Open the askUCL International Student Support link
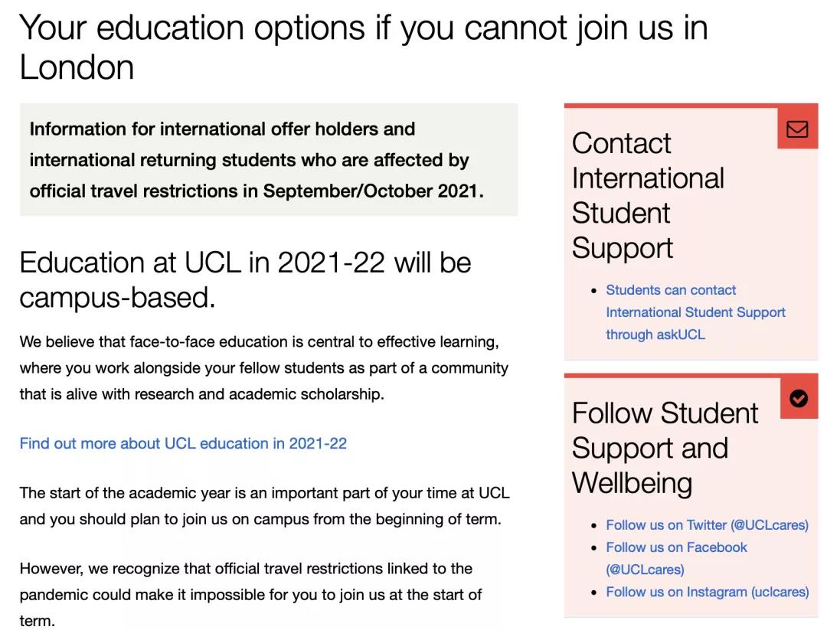827x630 pixels. click(x=695, y=312)
